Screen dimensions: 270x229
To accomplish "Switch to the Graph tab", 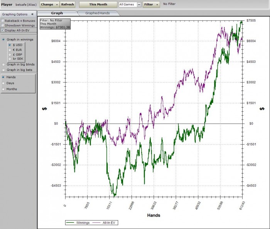I will [x=57, y=13].
